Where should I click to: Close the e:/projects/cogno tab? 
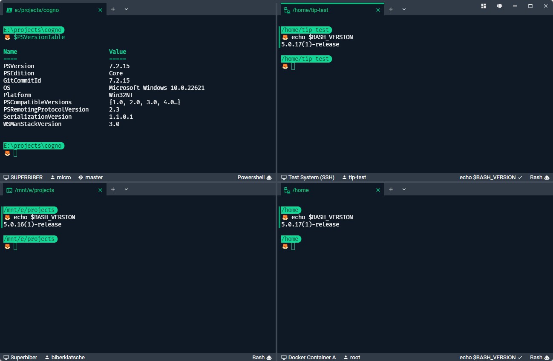coord(100,10)
